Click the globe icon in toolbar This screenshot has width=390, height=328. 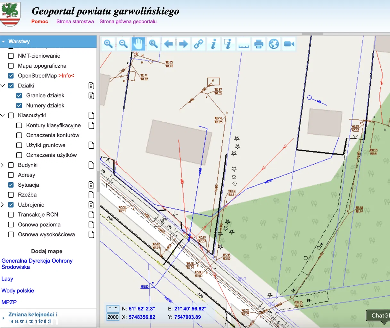tap(274, 44)
